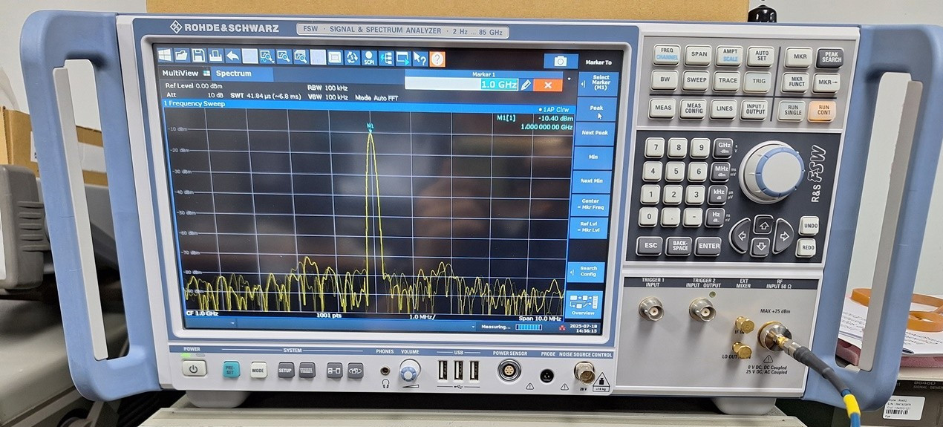Click the pencil edit icon by Marker 1
The image size is (943, 427).
coord(526,85)
